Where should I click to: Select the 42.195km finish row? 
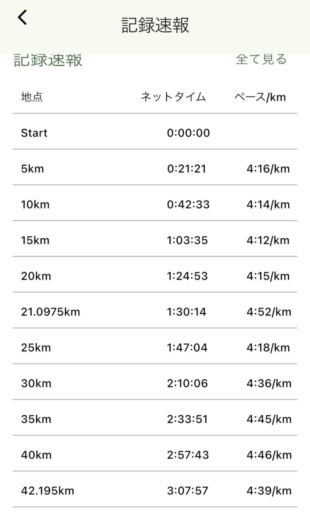tap(155, 491)
